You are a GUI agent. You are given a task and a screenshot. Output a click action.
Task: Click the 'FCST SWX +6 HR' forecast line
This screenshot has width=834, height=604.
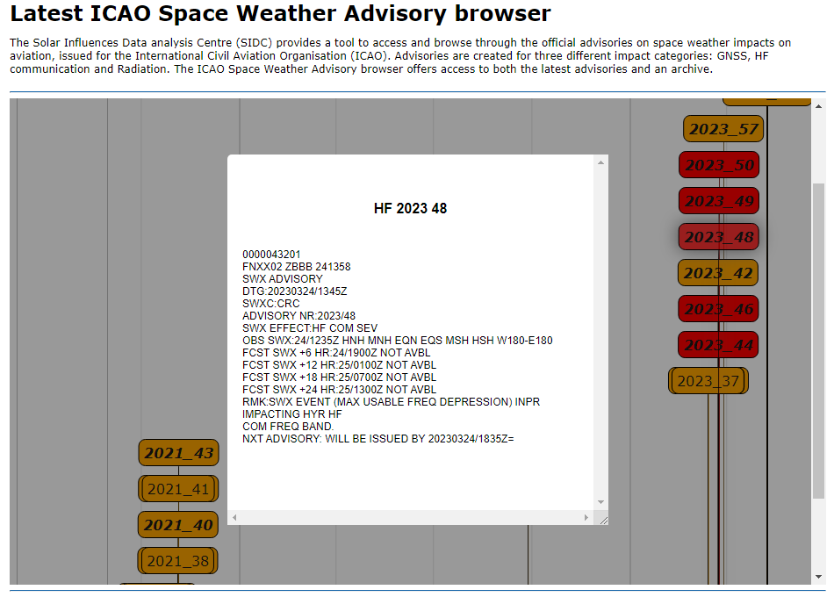tap(337, 353)
